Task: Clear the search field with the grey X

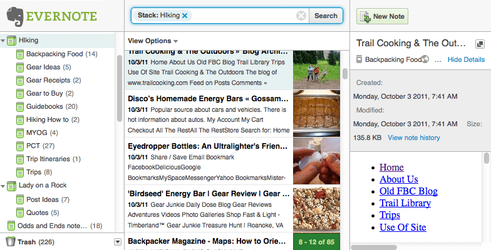Action: [301, 16]
